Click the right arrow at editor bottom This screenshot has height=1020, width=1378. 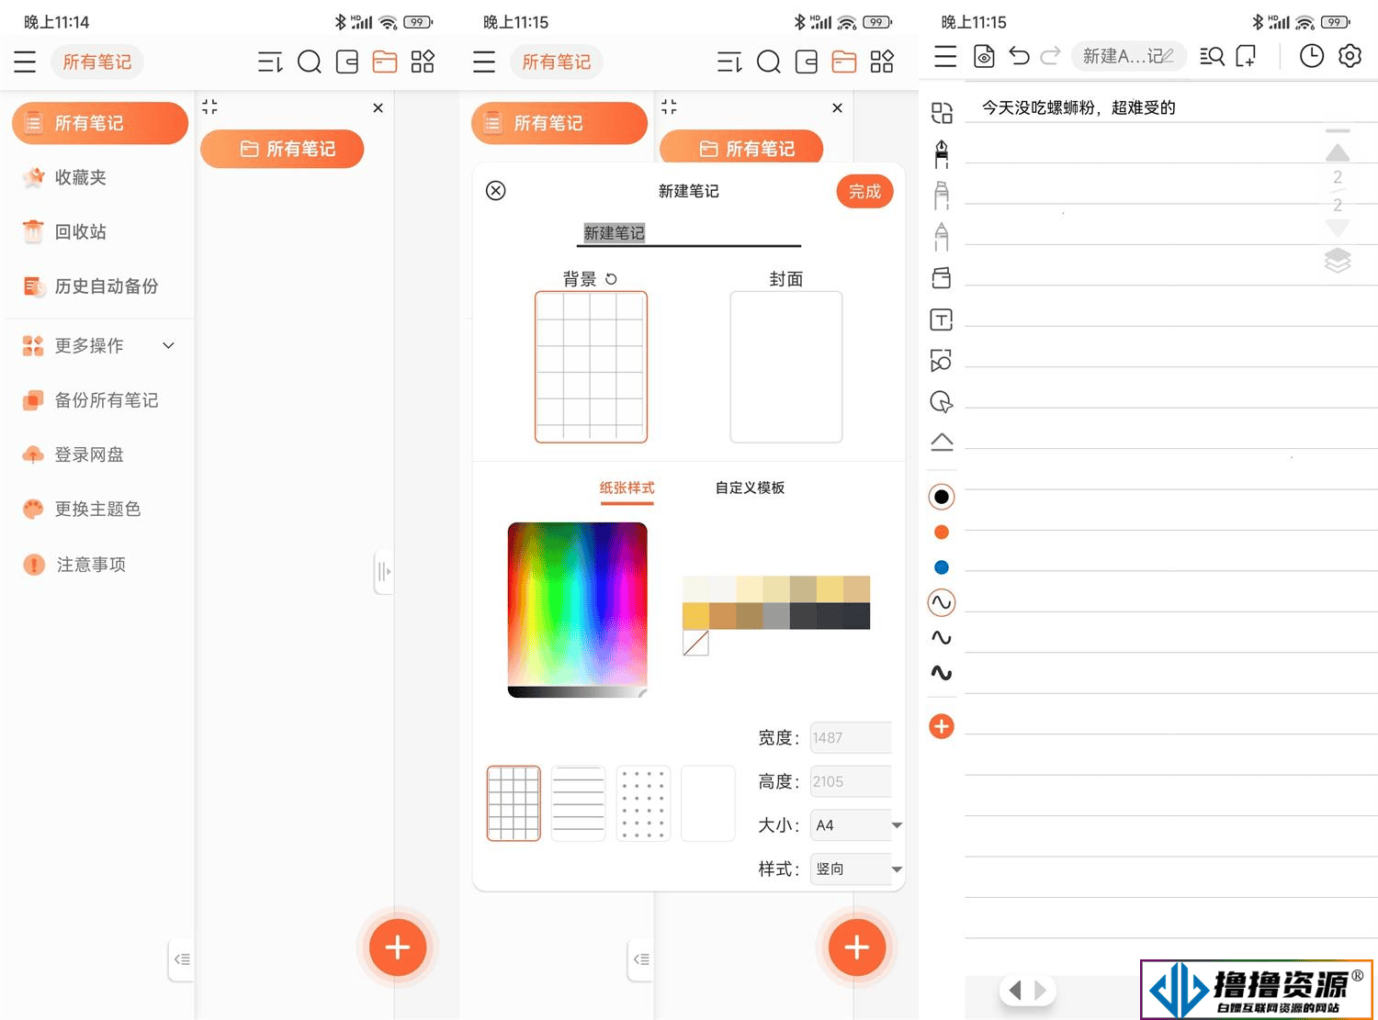[x=1040, y=991]
